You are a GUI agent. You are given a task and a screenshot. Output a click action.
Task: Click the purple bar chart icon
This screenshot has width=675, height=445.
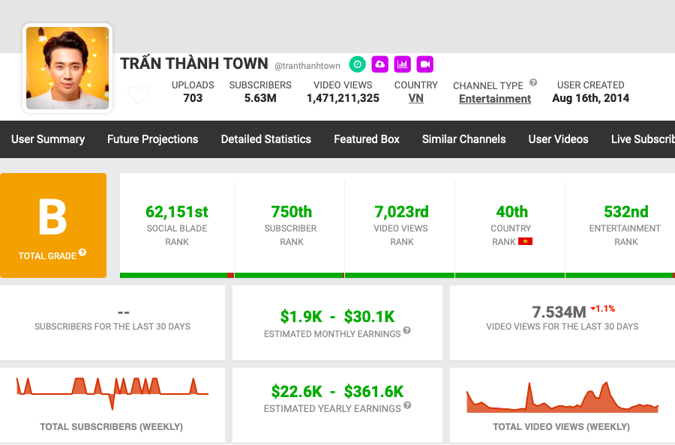[403, 65]
